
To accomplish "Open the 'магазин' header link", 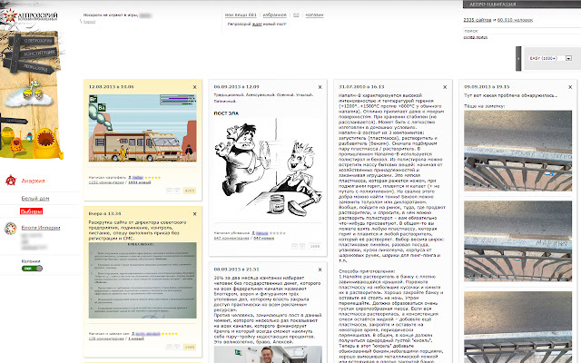I will click(315, 15).
